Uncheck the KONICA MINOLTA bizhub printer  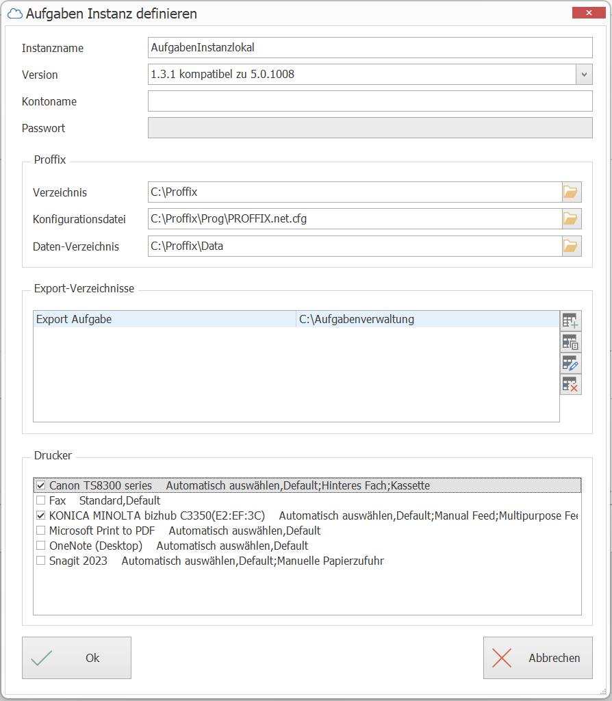click(40, 515)
